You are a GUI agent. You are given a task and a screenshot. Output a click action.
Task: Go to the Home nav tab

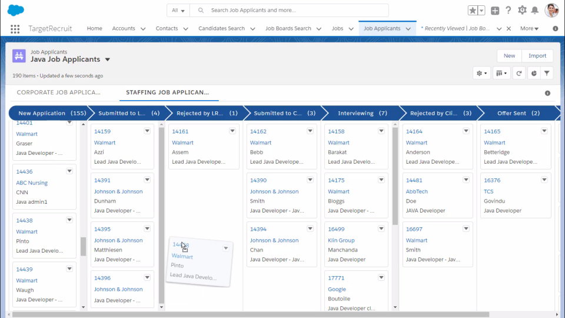[x=94, y=28]
